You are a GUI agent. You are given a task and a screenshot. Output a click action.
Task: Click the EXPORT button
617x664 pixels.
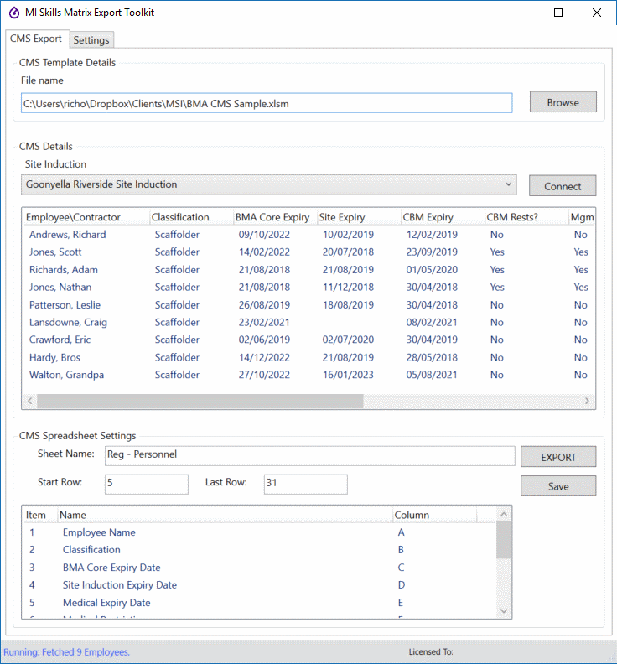pyautogui.click(x=558, y=457)
